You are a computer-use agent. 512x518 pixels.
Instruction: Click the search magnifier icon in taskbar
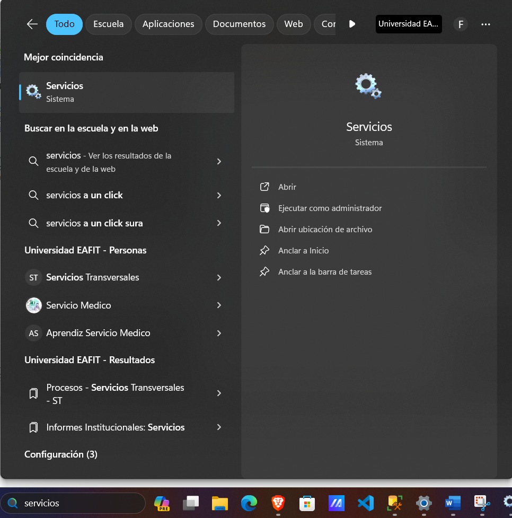13,503
